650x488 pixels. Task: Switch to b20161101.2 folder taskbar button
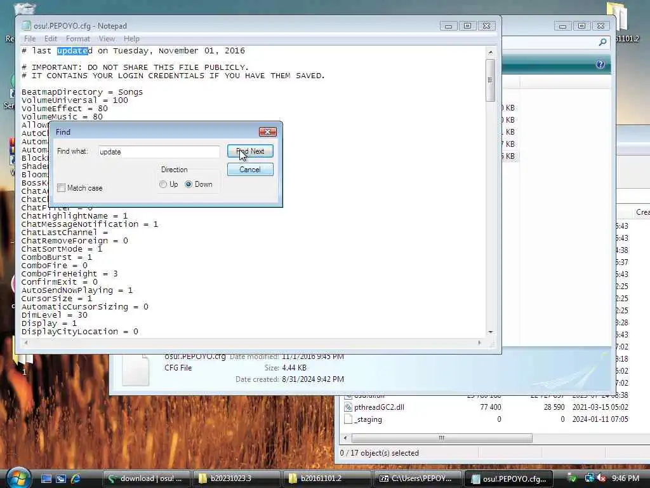pyautogui.click(x=326, y=478)
